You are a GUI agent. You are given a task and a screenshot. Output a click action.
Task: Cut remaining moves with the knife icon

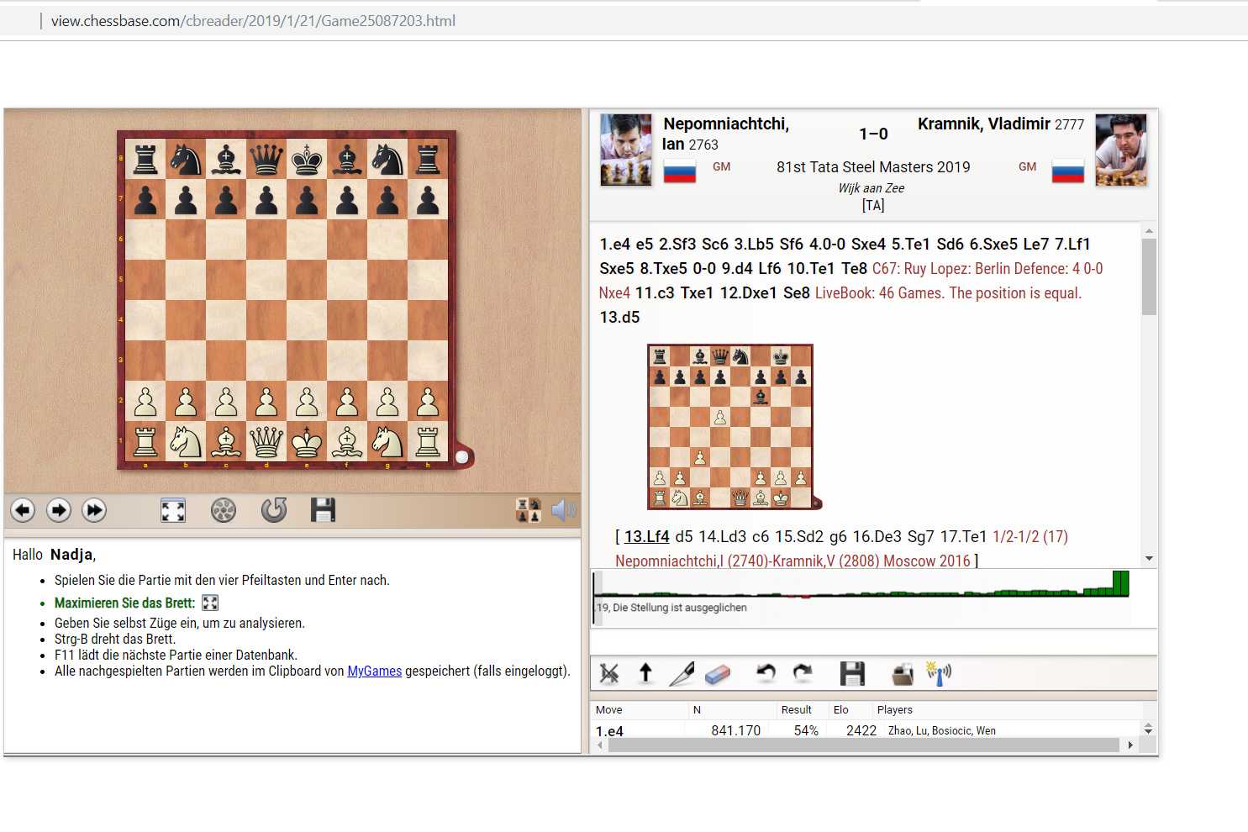[x=682, y=673]
